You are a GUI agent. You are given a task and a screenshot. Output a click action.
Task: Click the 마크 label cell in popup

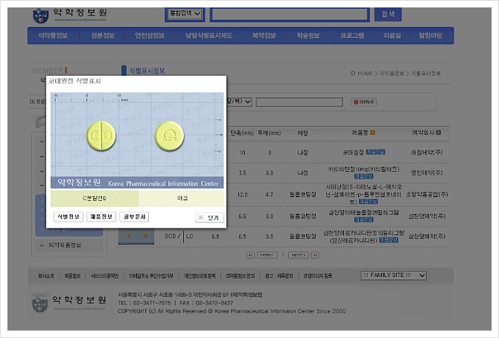[x=182, y=198]
